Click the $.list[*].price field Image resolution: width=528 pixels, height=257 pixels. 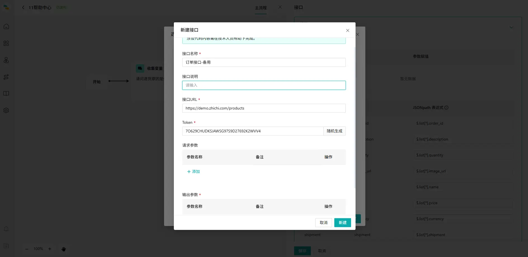pos(463,203)
